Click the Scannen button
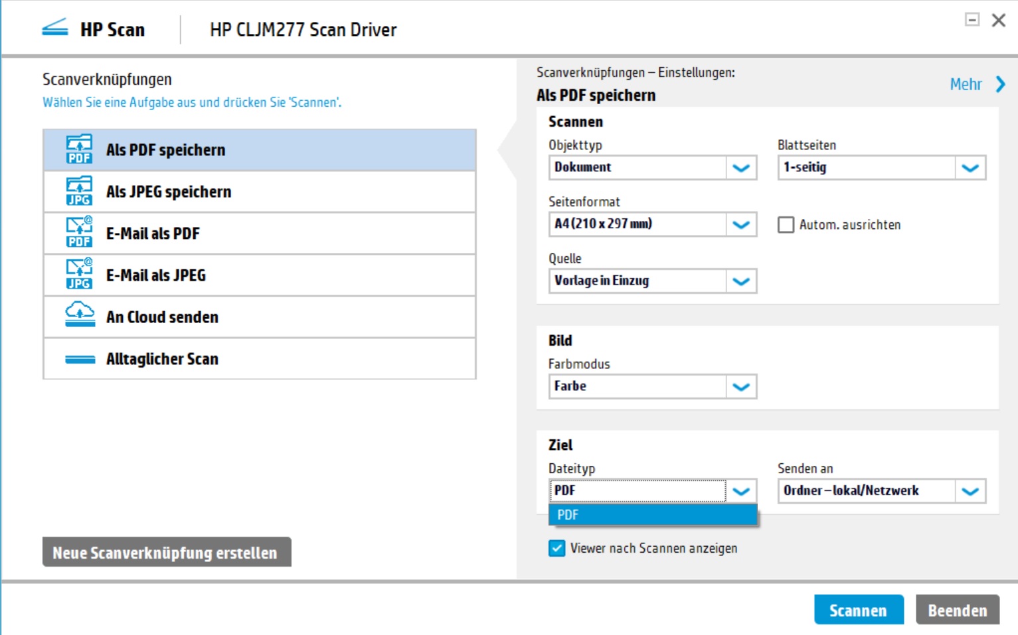Image resolution: width=1018 pixels, height=635 pixels. 859,610
